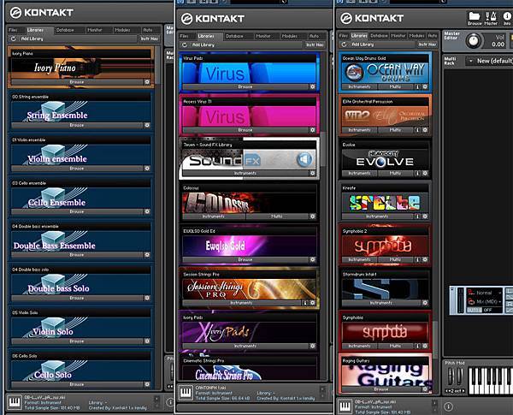Click the Pitch wheel beside keyboard
The width and height of the screenshot is (513, 415).
[x=451, y=376]
